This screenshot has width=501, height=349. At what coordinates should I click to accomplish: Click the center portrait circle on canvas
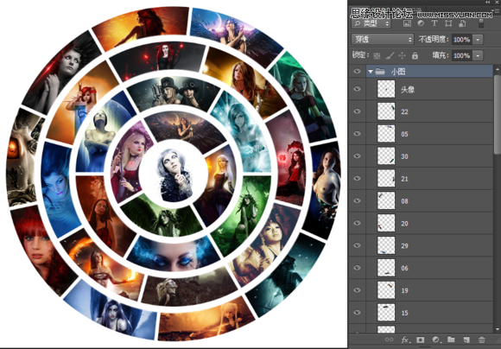pyautogui.click(x=173, y=174)
